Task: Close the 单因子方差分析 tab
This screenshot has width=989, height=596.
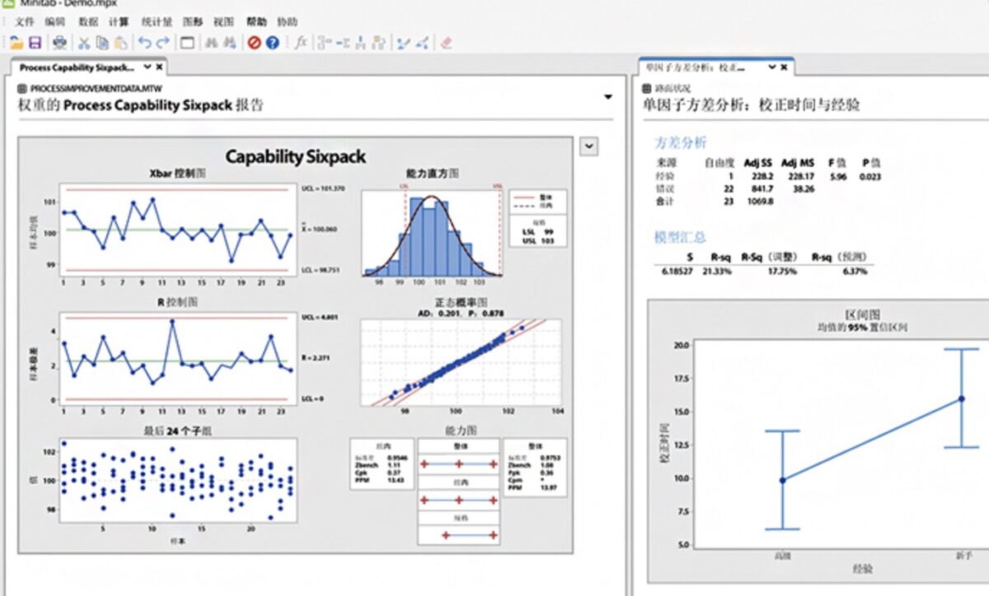Action: click(783, 68)
